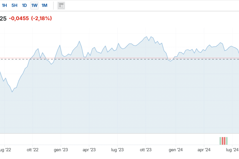The width and height of the screenshot is (239, 159).
Task: Click the right red volume bar
Action: 225,141
